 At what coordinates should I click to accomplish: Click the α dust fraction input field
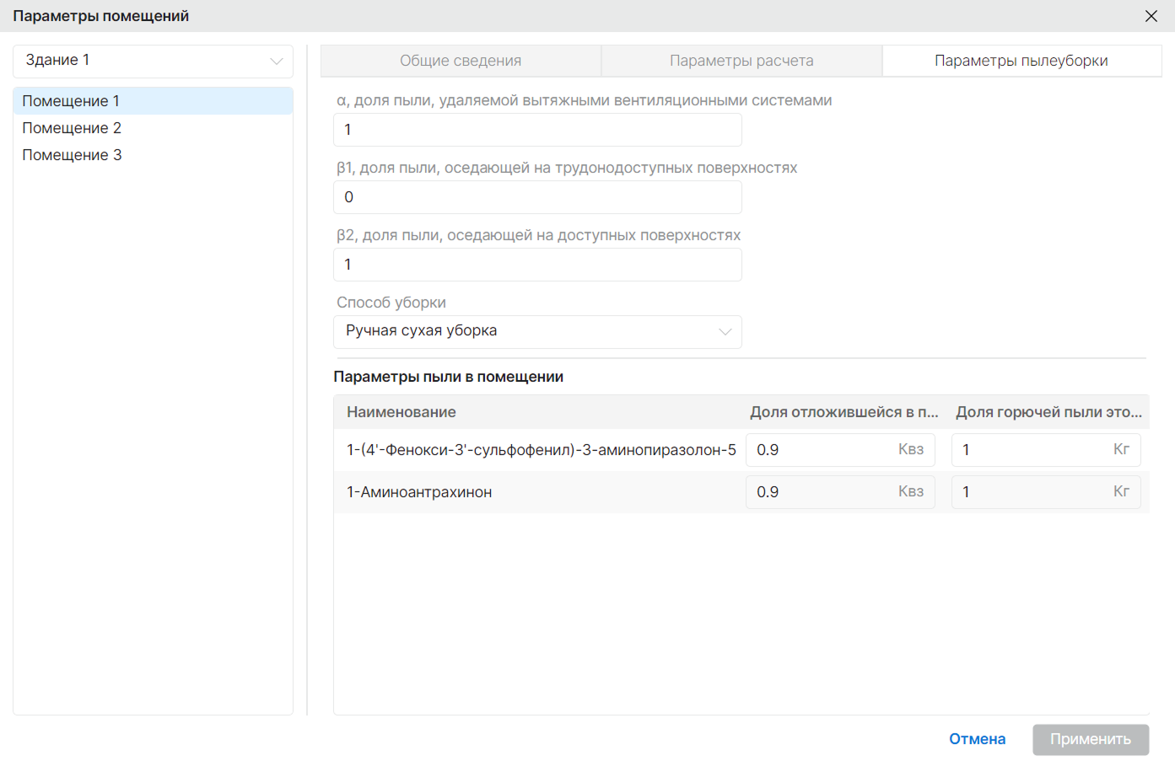point(537,130)
